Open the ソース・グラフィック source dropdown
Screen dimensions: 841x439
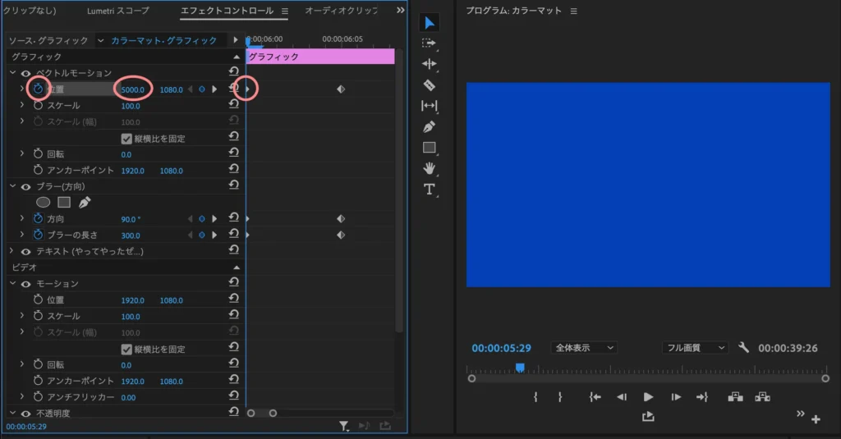(x=100, y=40)
